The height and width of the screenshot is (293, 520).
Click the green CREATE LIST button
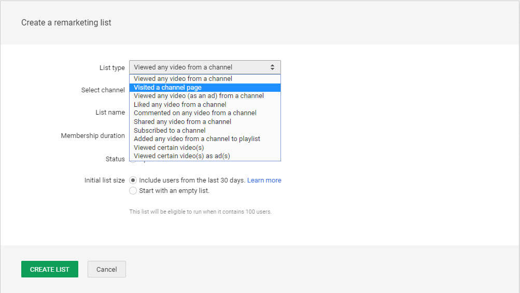click(50, 269)
